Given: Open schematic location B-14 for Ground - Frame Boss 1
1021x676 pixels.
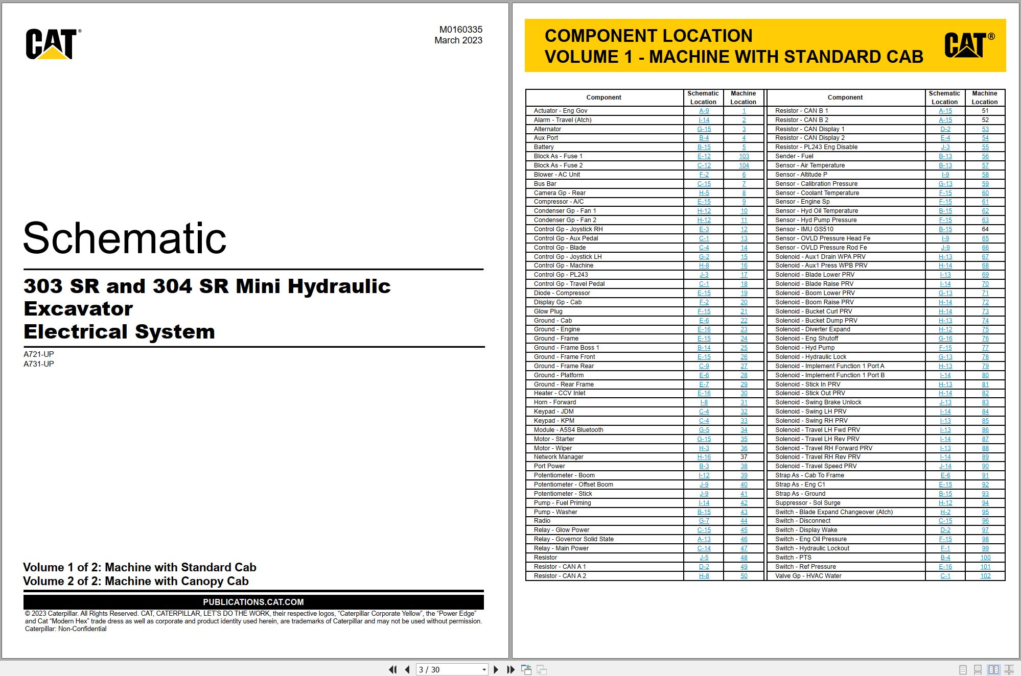Looking at the screenshot, I should (x=704, y=348).
